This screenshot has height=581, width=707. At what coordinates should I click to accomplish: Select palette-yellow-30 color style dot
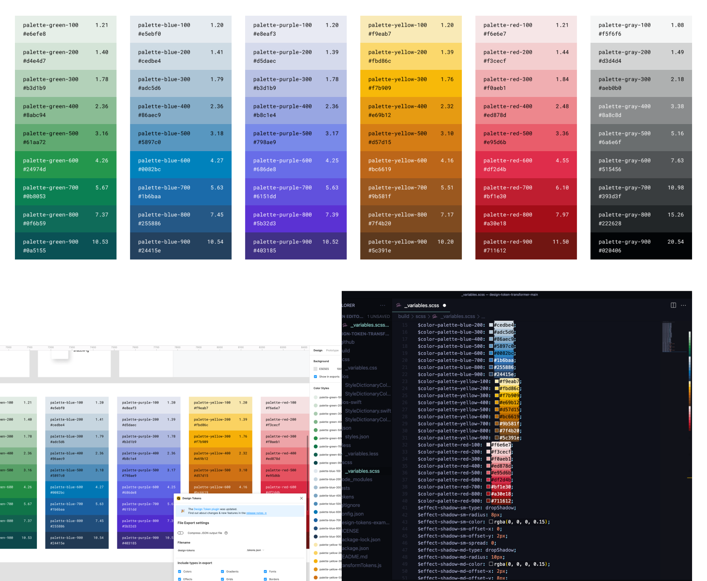316,561
